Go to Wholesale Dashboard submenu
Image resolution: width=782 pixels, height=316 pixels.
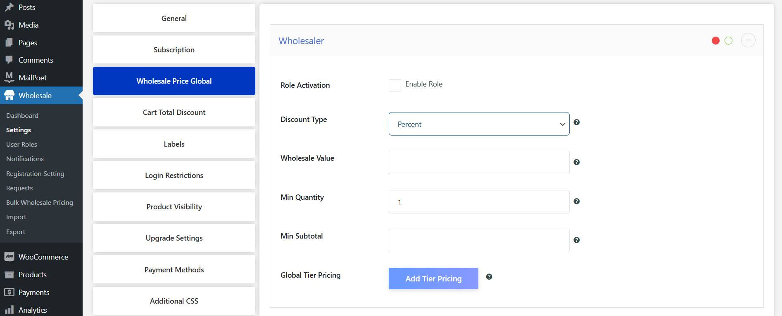coord(22,115)
